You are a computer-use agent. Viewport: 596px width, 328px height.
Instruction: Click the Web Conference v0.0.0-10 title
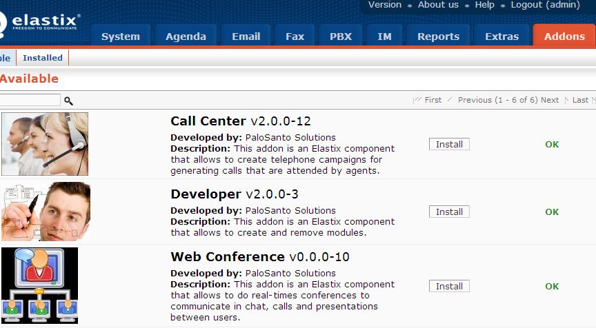260,257
